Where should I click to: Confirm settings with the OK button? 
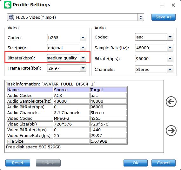tap(136, 163)
